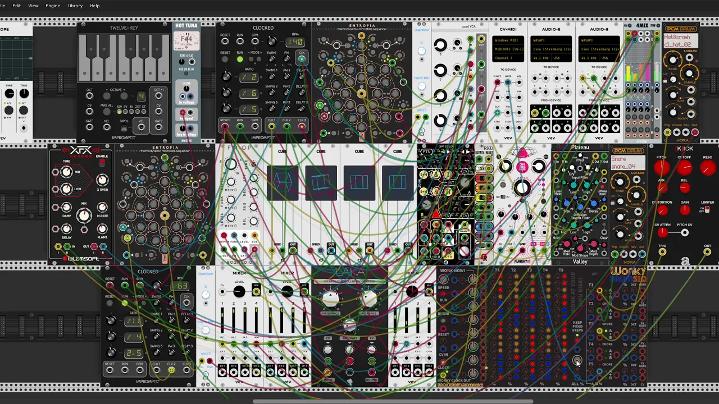
Task: Open the Line (Steinberg) device selector on right Audio-8
Action: [x=599, y=49]
